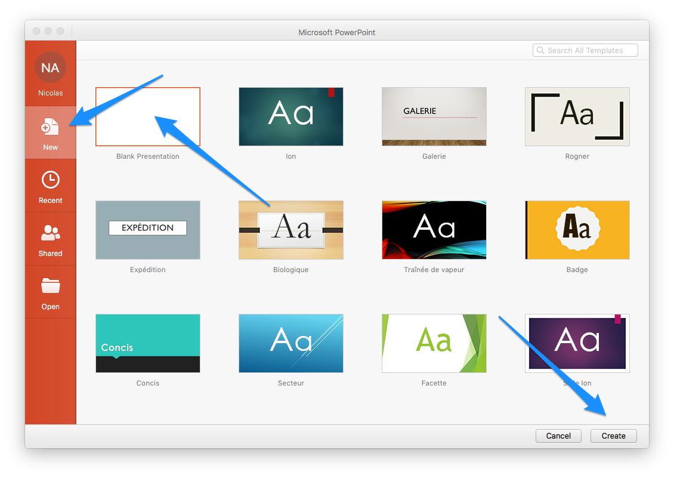Choose the Secteur template
674x478 pixels.
click(290, 343)
